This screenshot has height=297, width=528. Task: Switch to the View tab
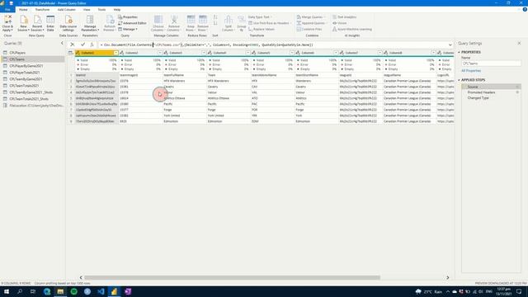point(87,9)
